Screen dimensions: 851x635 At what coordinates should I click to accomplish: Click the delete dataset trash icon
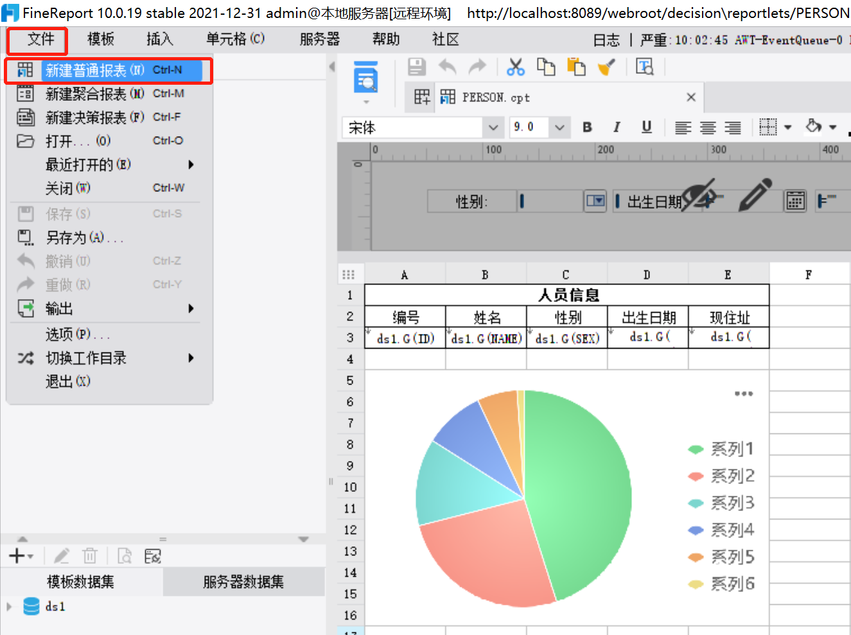[90, 556]
